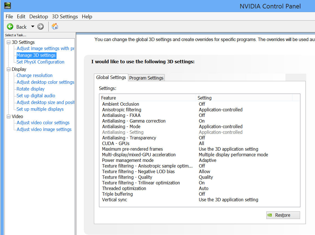Switch to the Program Settings tab
Screen dimensions: 315x235
point(146,78)
